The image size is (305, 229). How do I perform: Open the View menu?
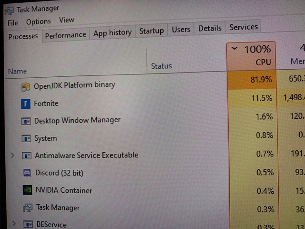coord(67,20)
